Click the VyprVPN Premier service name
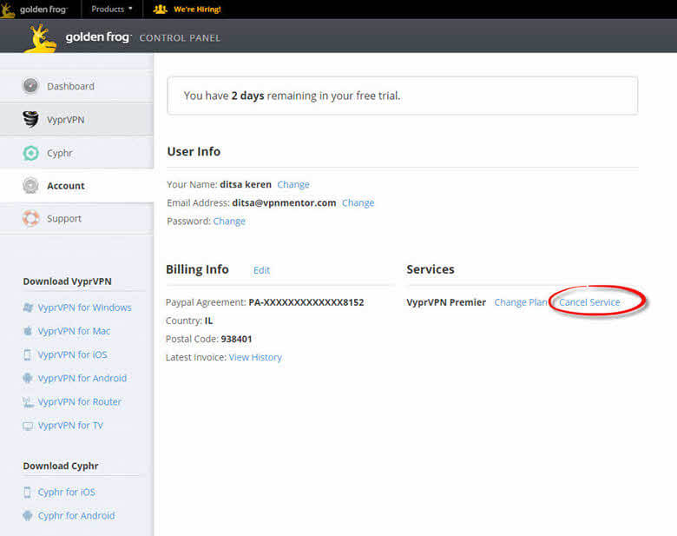Viewport: 677px width, 536px height. click(x=446, y=302)
